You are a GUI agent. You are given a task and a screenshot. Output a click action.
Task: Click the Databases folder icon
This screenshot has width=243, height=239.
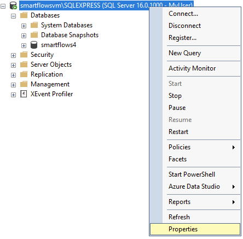[24, 15]
